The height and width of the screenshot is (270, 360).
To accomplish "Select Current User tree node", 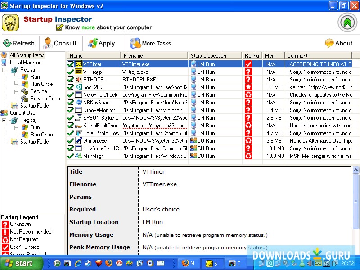I will coord(23,113).
